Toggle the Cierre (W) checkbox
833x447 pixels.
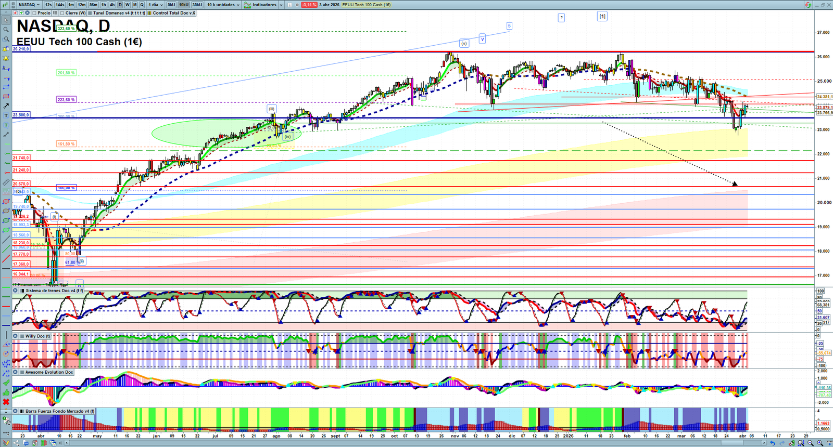pos(62,13)
